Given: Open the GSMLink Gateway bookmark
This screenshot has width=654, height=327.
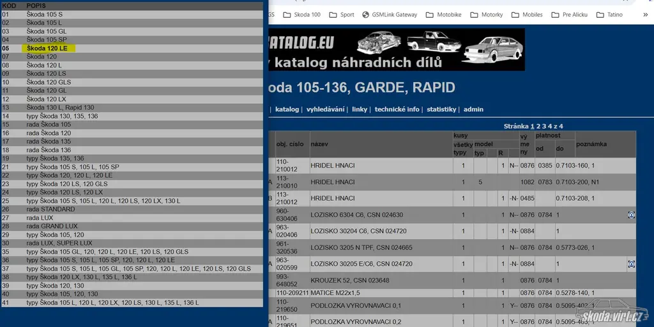Looking at the screenshot, I should (389, 15).
